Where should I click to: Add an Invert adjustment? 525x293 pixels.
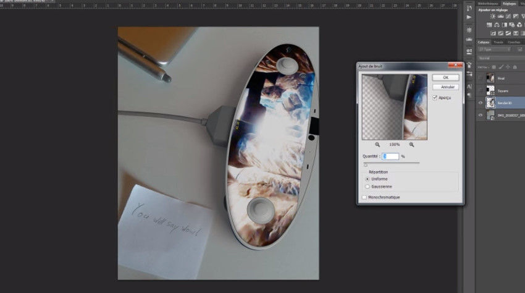(x=493, y=33)
